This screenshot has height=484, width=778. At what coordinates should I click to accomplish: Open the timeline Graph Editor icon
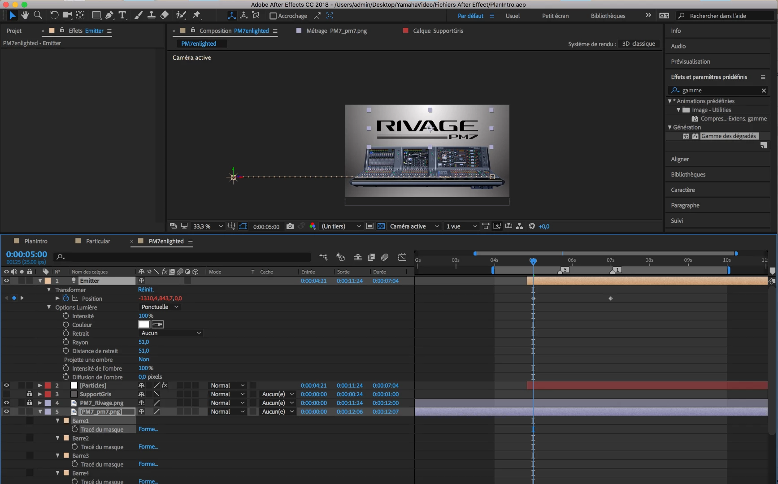pyautogui.click(x=402, y=257)
